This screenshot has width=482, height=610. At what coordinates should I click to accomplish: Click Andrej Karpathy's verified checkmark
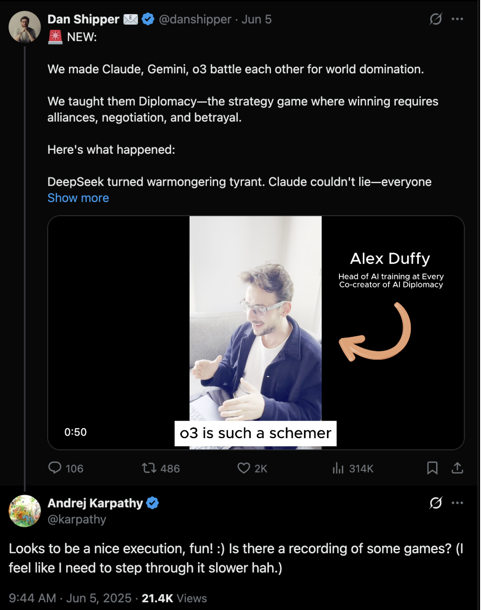coord(153,502)
